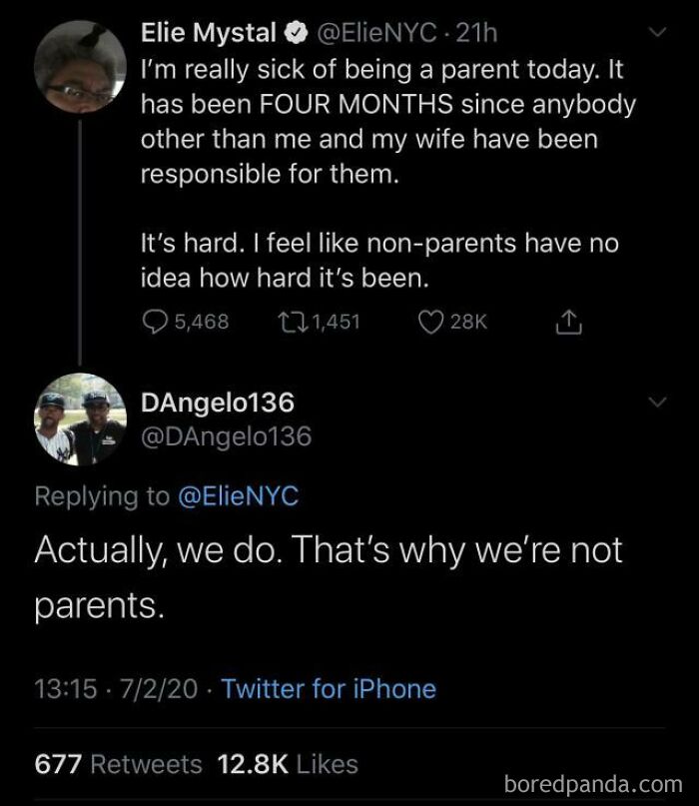This screenshot has width=699, height=806.
Task: Open the share icon on the tweet
Action: click(x=570, y=321)
